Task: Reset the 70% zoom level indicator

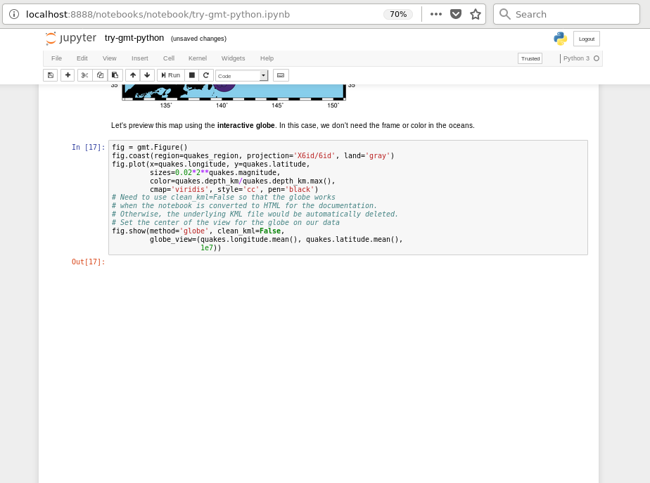Action: [398, 14]
